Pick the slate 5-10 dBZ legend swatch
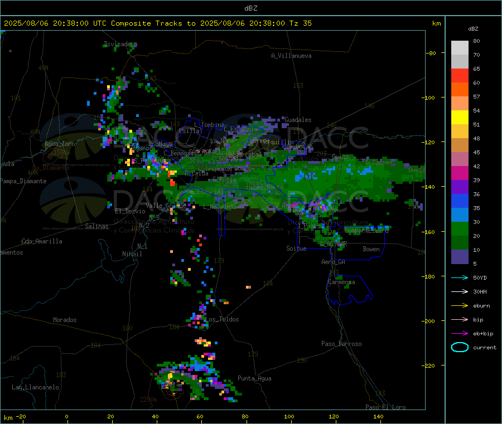Screen dimensions: 502x424 coord(460,257)
